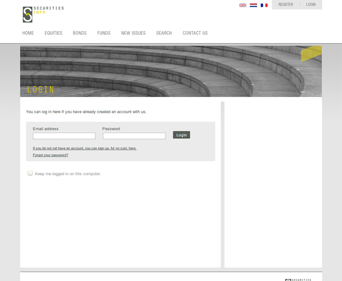
Task: Click the Securities Info logo
Action: click(x=43, y=14)
